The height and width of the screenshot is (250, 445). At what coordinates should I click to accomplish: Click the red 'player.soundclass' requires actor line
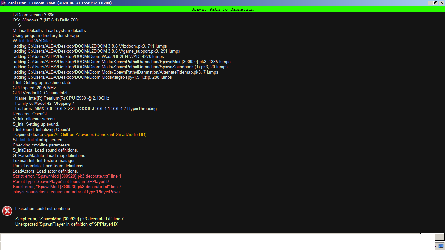[x=66, y=192]
